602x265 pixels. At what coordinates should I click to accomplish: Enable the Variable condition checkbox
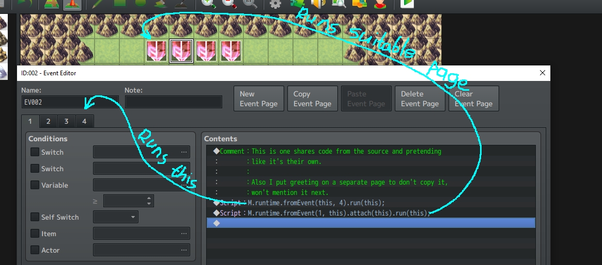click(x=35, y=185)
